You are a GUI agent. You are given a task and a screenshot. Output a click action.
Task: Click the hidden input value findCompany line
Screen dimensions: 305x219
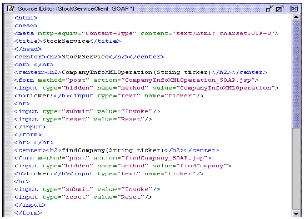click(123, 166)
